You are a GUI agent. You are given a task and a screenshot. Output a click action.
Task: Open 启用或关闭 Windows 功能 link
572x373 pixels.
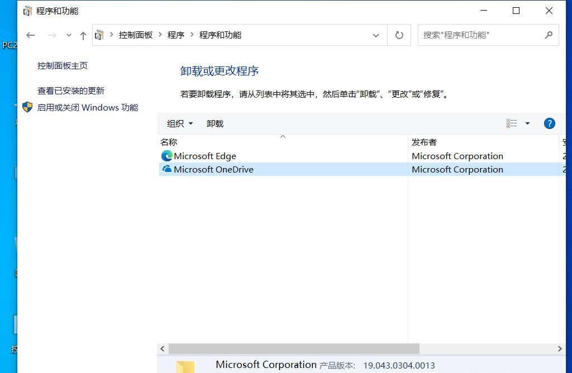pyautogui.click(x=88, y=108)
